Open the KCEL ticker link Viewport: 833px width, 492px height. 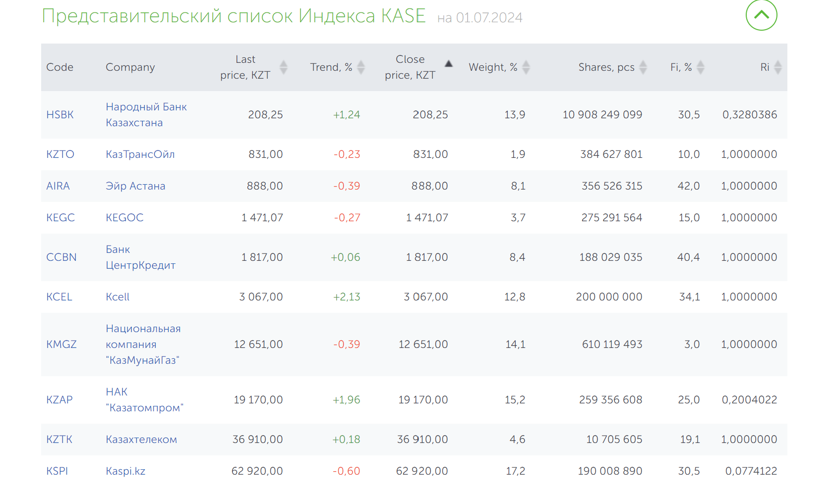click(59, 297)
